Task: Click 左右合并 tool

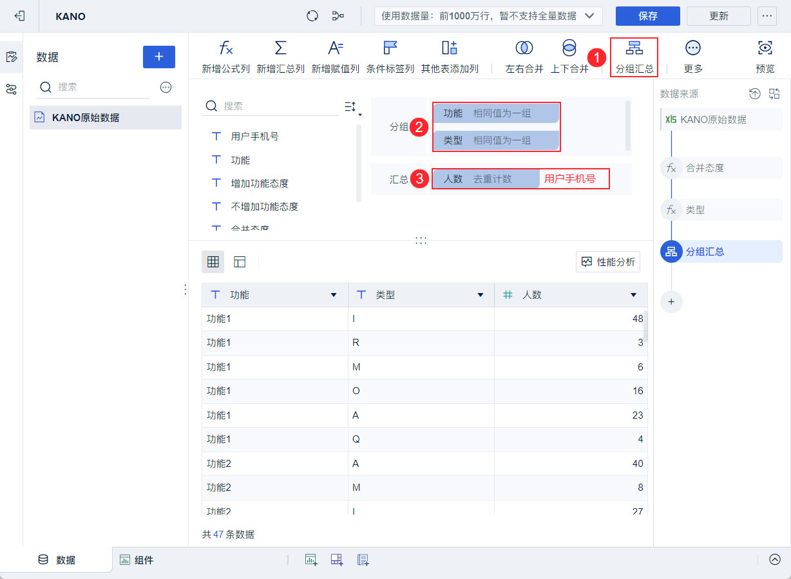Action: click(x=524, y=57)
